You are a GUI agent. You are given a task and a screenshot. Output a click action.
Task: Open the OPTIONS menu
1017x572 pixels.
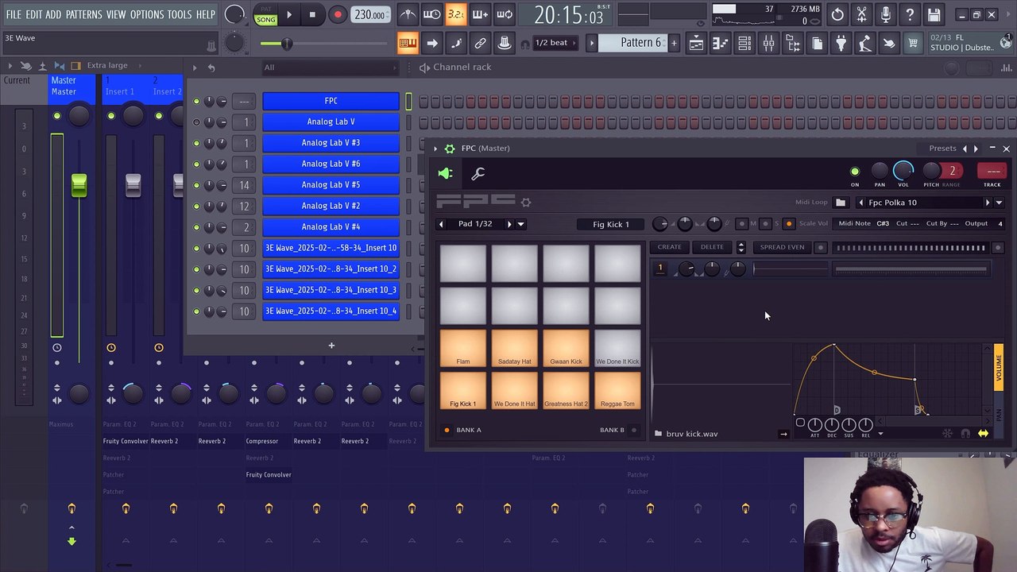click(147, 14)
